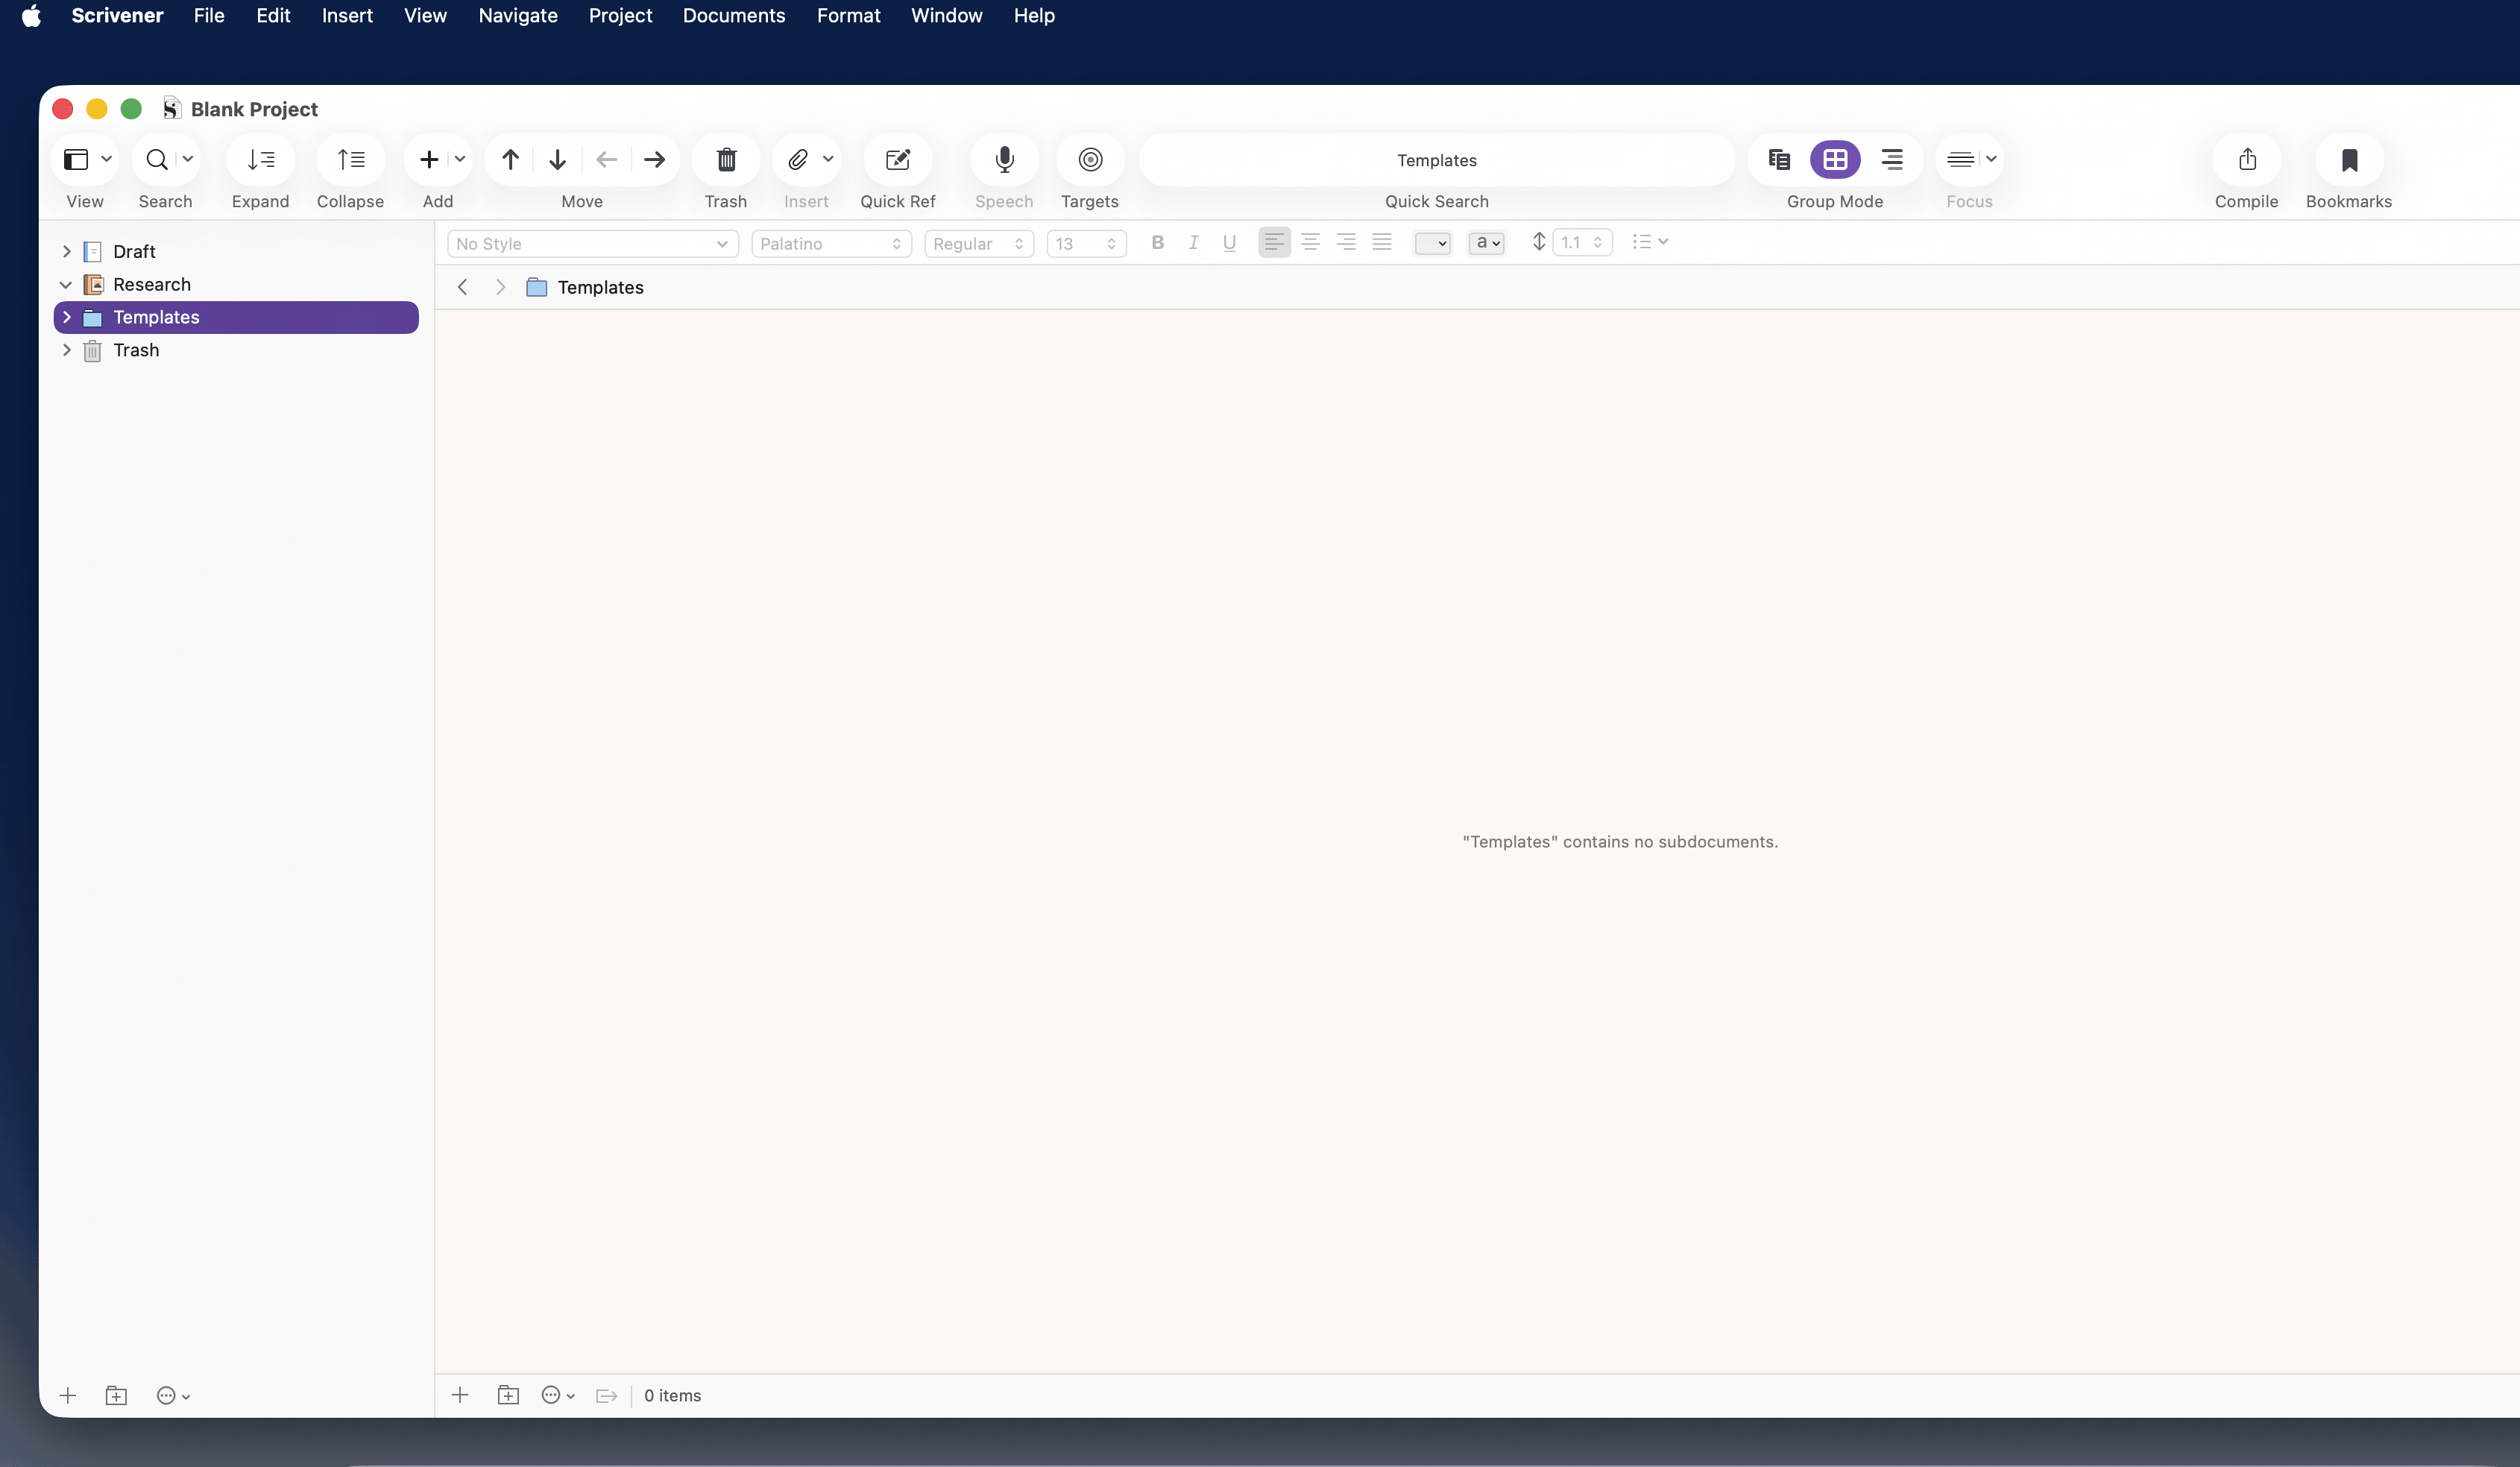Add new folder in editor footer
This screenshot has width=2520, height=1467.
tap(508, 1395)
